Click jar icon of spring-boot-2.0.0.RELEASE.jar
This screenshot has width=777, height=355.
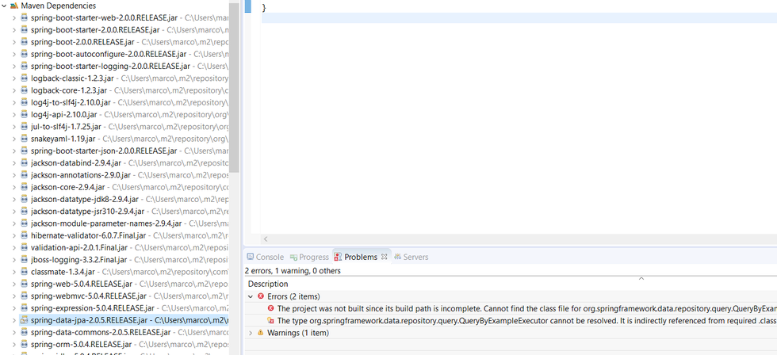25,42
